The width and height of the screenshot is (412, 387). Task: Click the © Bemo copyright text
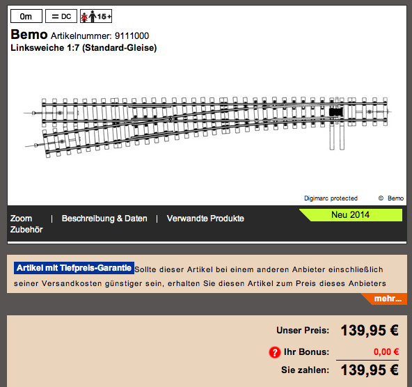(391, 198)
